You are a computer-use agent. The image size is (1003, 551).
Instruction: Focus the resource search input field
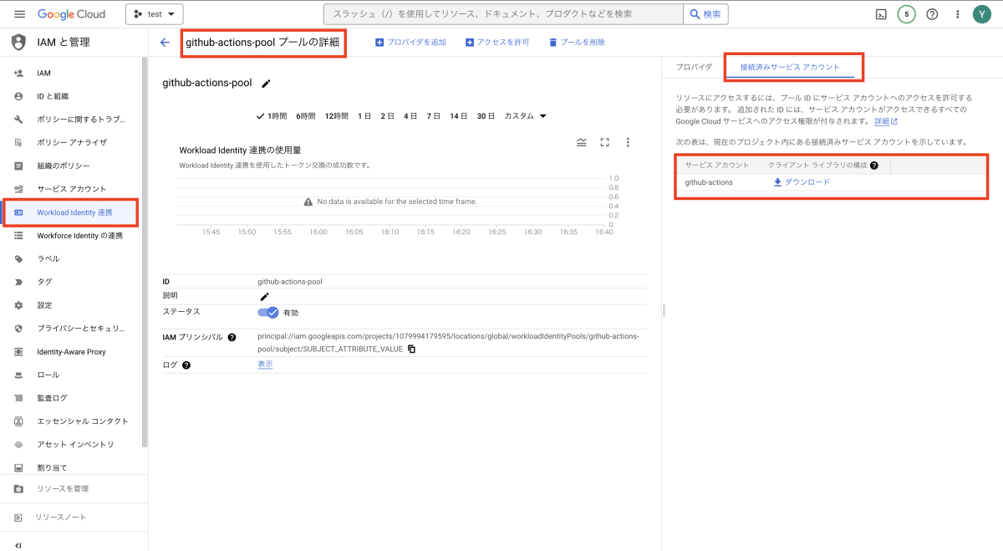pos(503,14)
